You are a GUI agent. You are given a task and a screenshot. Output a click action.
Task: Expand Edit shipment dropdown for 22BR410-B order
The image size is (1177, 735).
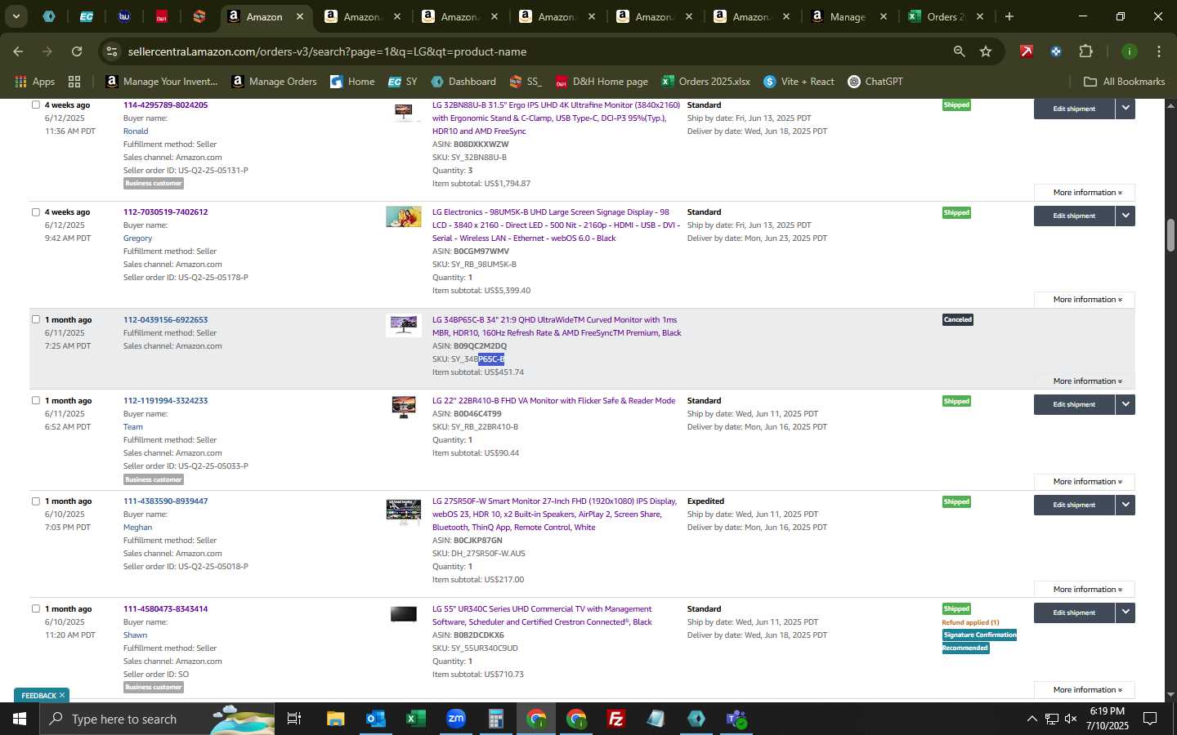pos(1126,404)
